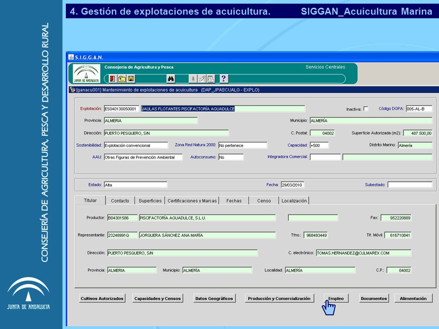439x329 pixels.
Task: Select the Superficies tab
Action: (x=150, y=201)
